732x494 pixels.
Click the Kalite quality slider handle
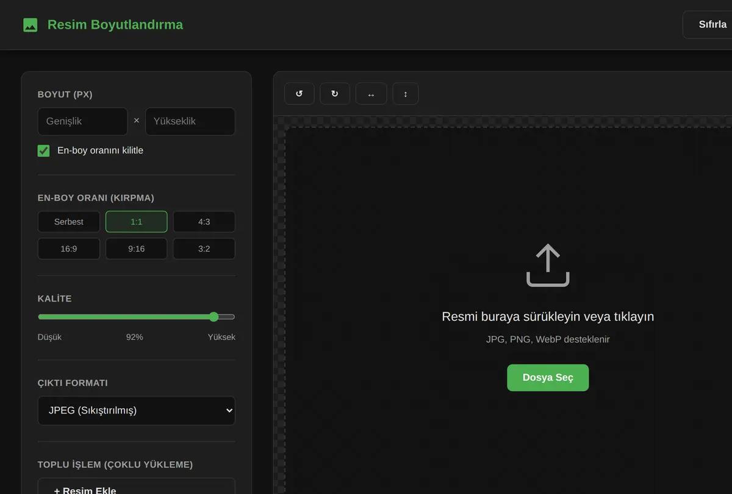pos(213,317)
